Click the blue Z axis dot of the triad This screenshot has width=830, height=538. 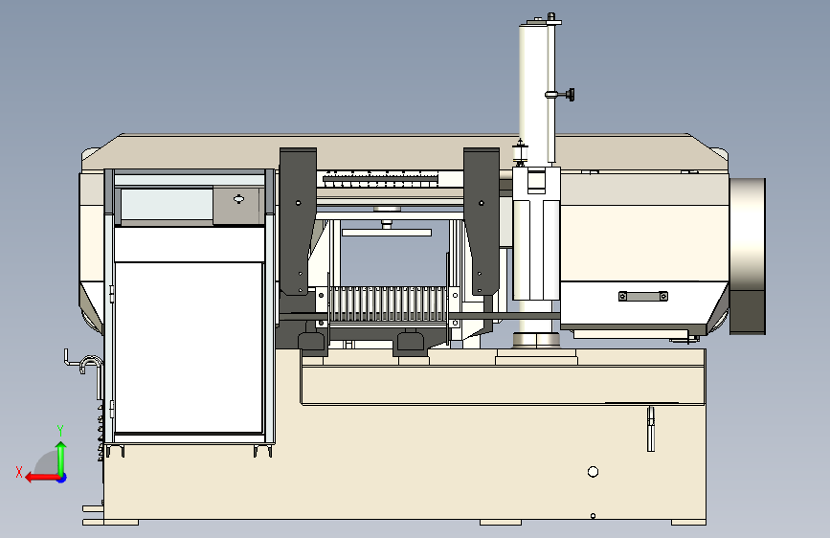click(62, 478)
